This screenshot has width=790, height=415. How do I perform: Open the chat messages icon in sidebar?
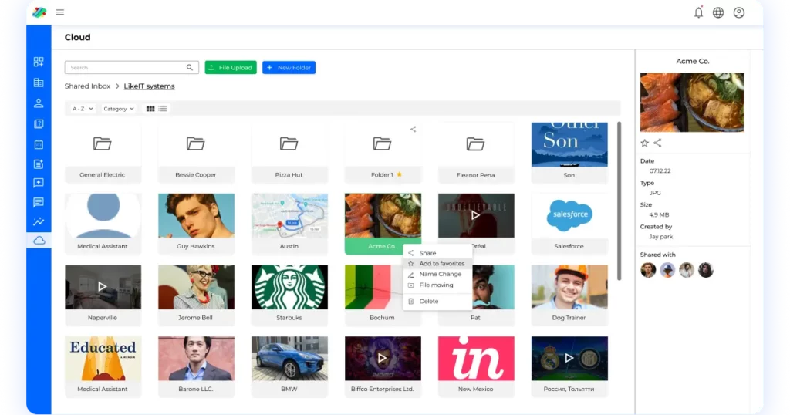click(39, 202)
